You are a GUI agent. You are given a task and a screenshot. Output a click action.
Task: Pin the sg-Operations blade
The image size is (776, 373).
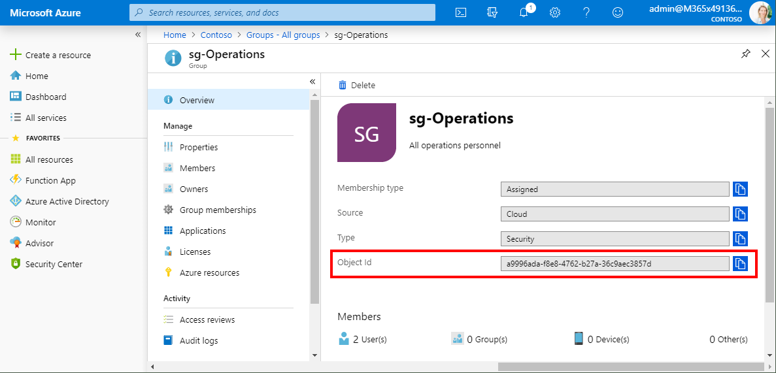[x=746, y=54]
